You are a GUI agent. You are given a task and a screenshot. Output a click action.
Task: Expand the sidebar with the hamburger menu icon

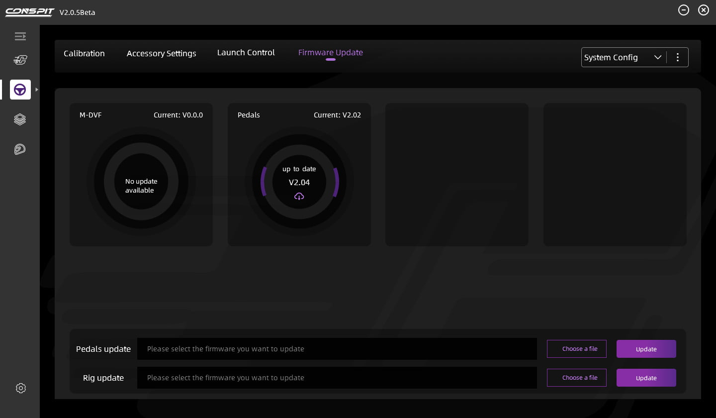20,36
